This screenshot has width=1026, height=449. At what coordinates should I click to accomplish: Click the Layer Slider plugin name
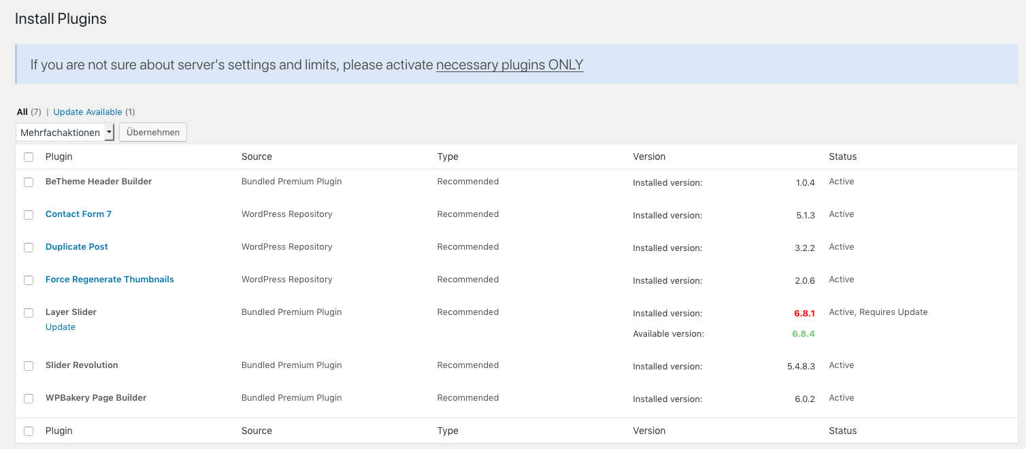pos(71,312)
